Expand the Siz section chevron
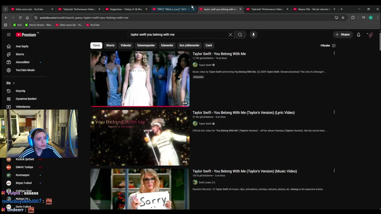This screenshot has height=214, width=381. (14, 83)
